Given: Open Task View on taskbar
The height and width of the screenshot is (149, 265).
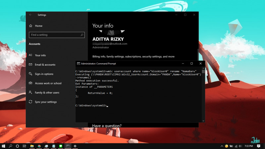Looking at the screenshot, I should pos(24,146).
